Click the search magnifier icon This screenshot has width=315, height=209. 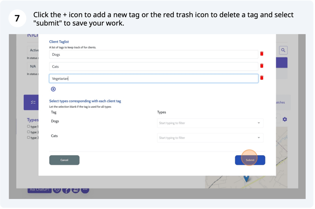(283, 50)
